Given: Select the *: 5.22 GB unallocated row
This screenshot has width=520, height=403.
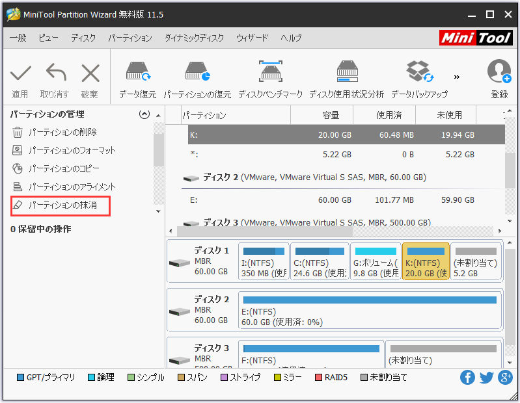Looking at the screenshot, I should [x=346, y=154].
